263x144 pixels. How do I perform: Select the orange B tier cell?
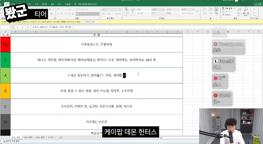[x=5, y=91]
